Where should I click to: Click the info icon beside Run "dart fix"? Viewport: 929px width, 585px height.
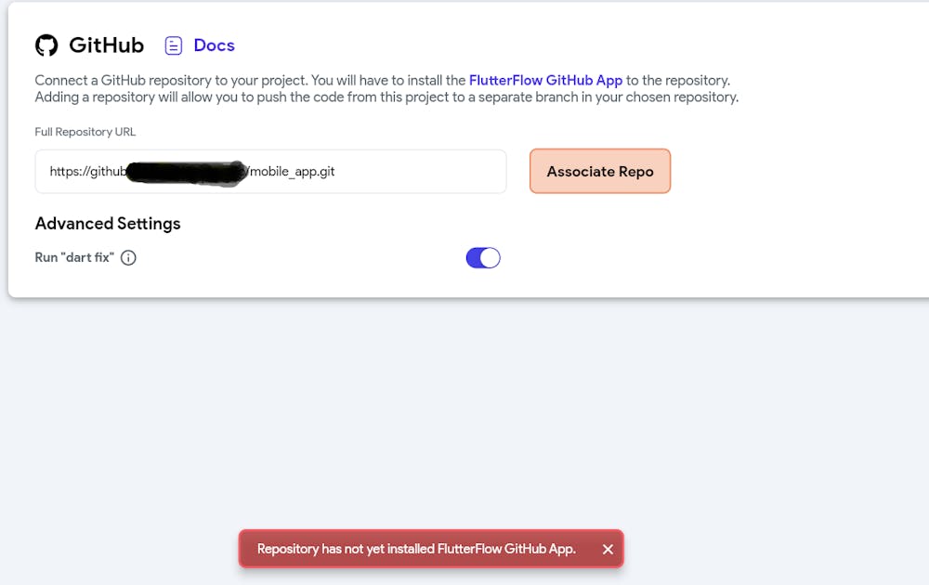[129, 258]
